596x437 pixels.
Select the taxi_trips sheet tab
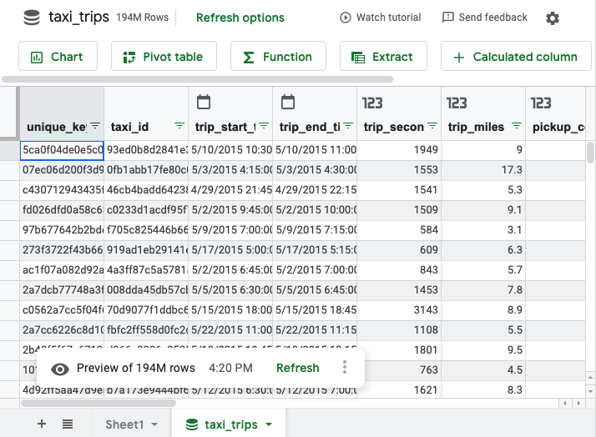(x=231, y=424)
